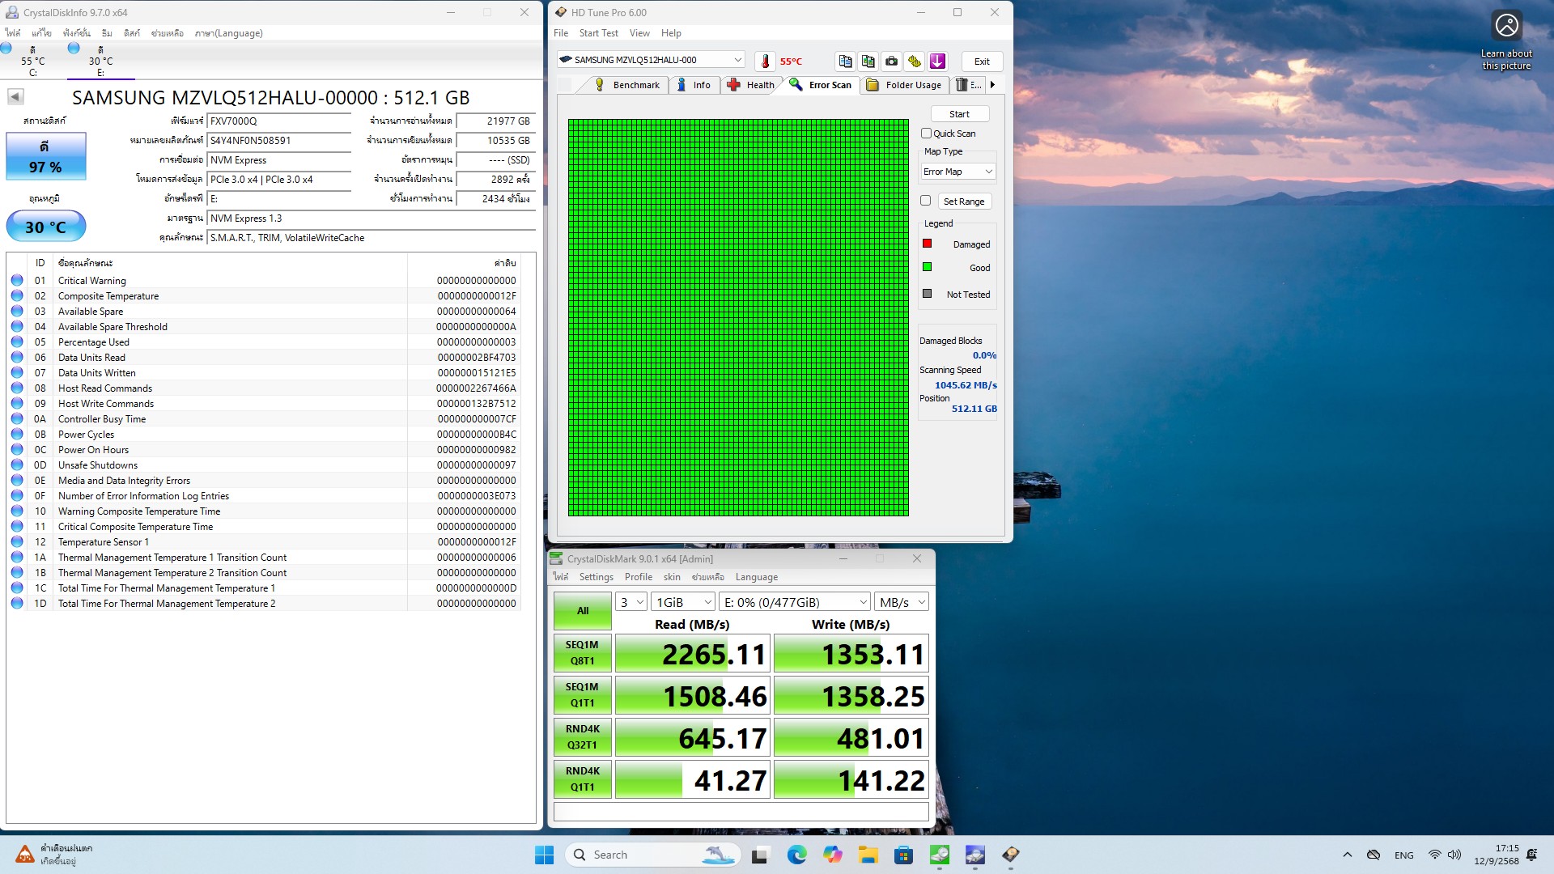Open the Start Test menu in HD Tune
The width and height of the screenshot is (1554, 874).
click(598, 33)
